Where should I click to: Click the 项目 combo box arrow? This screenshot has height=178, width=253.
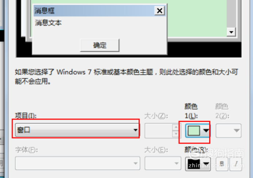[135, 130]
